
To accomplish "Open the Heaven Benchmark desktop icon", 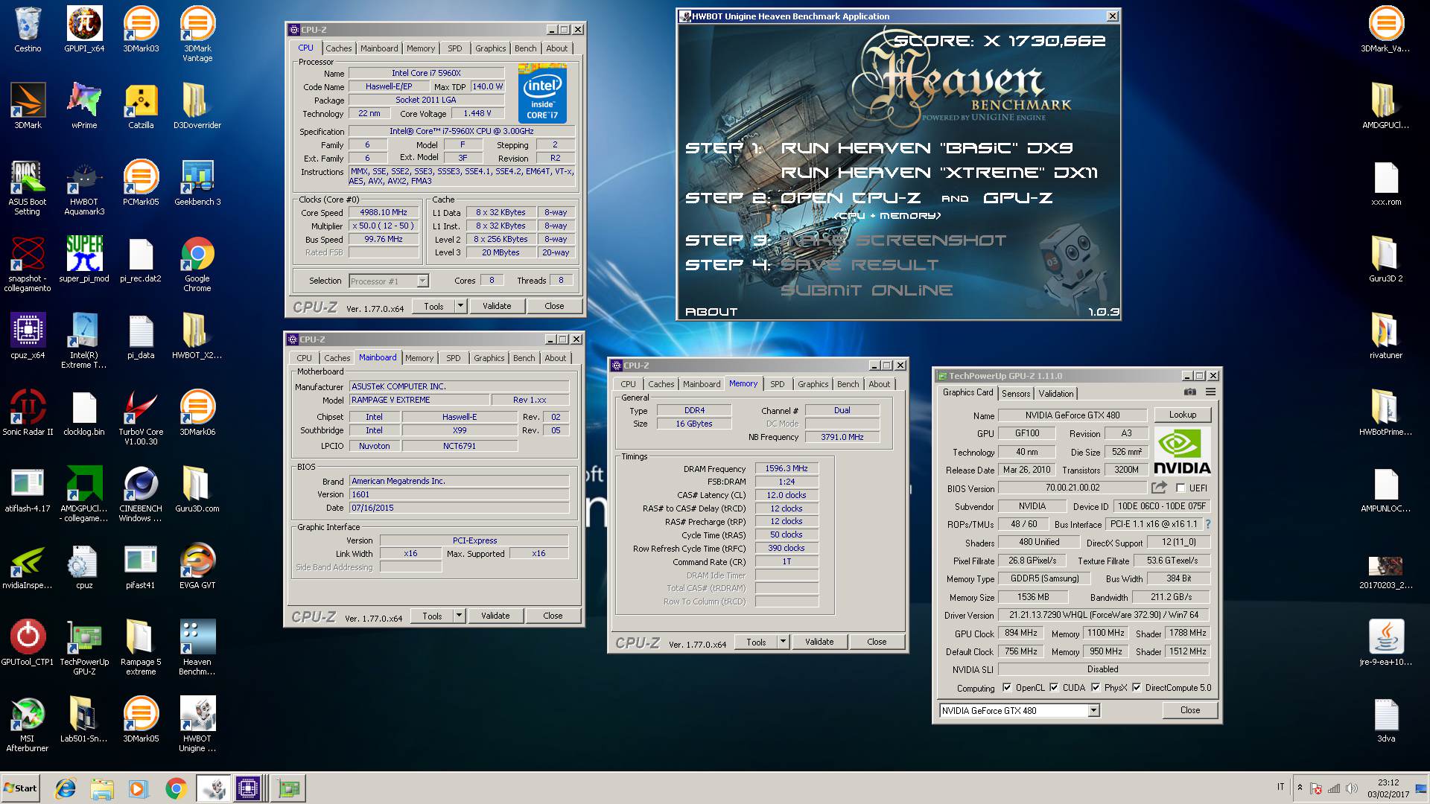I will [x=197, y=648].
